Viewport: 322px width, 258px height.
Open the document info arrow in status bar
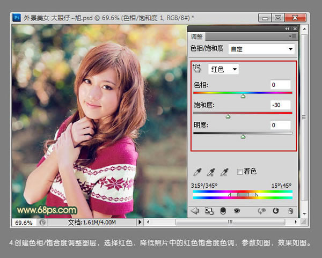(140, 222)
